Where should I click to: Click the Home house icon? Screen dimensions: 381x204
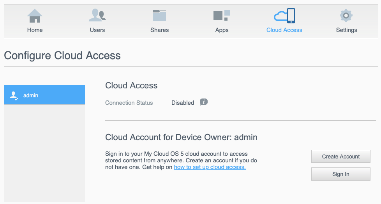click(35, 16)
